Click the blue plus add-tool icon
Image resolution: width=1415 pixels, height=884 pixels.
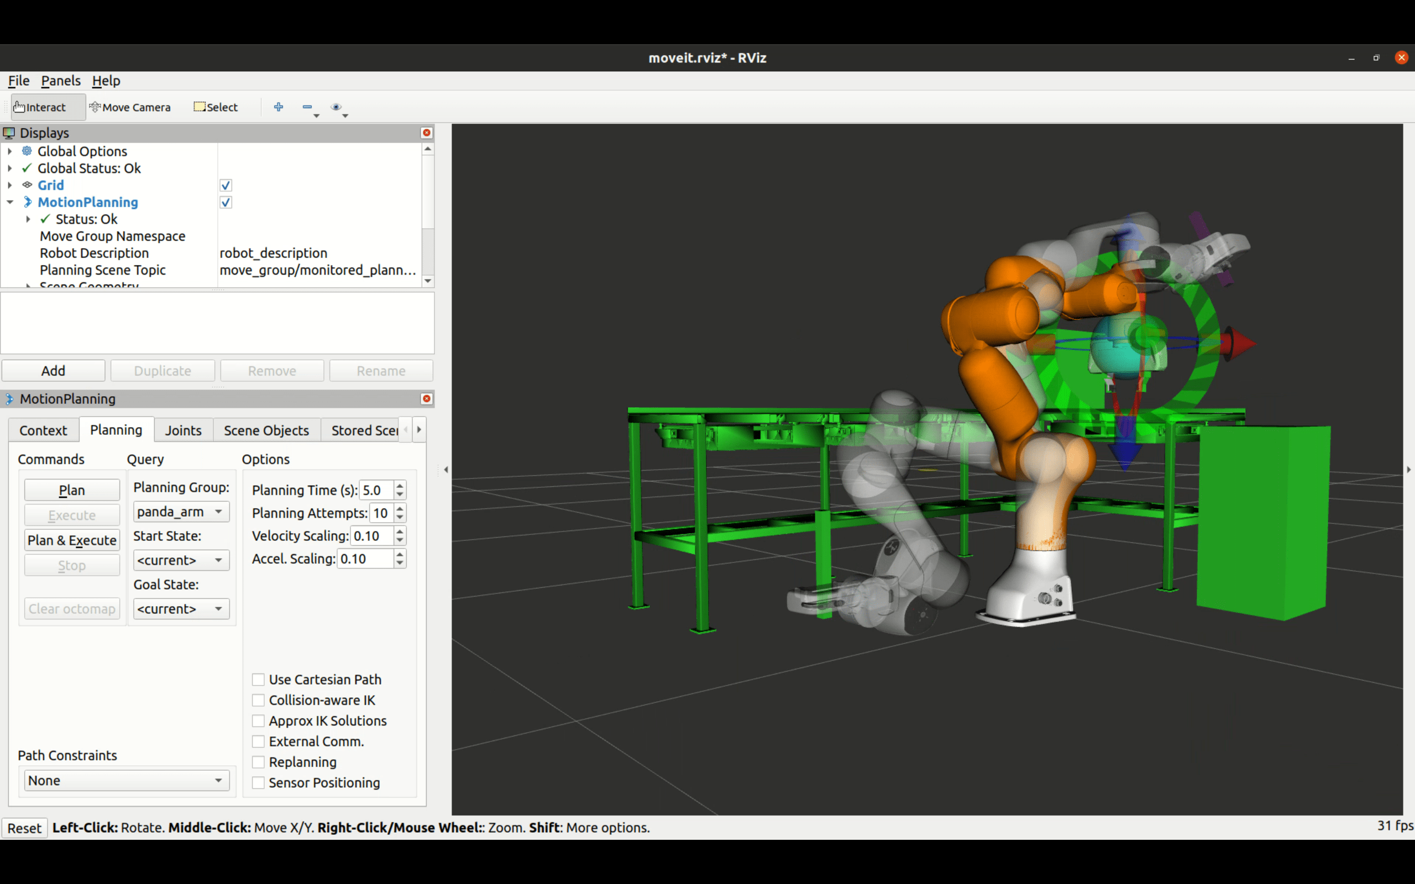pos(279,107)
